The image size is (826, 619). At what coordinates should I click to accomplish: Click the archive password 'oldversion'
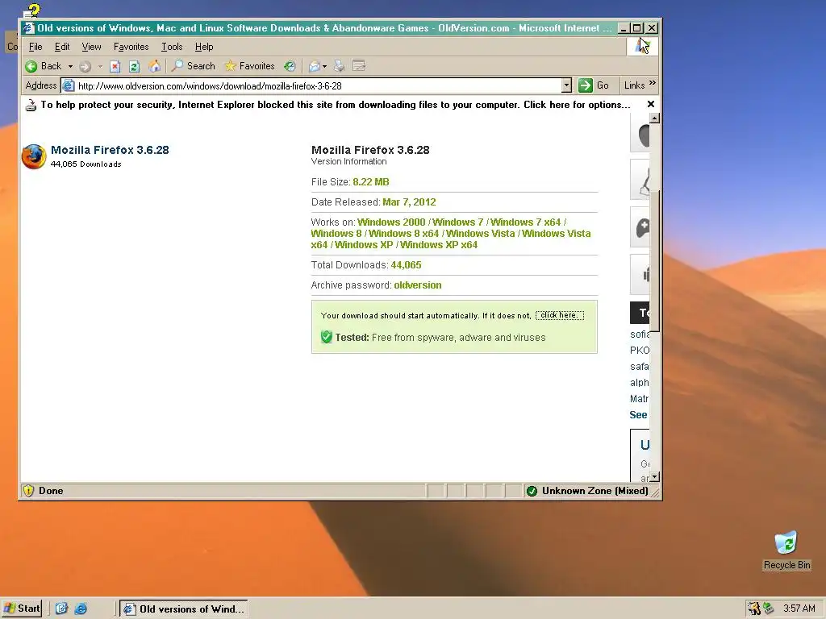point(418,285)
